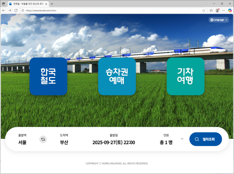View site information lock icon
The height and width of the screenshot is (174, 234).
(x=23, y=10)
